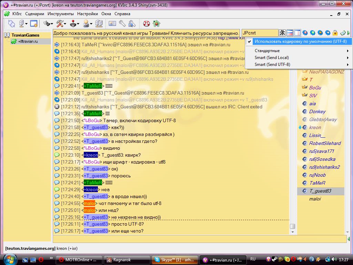Toggle the horizontal split view icon
The height and width of the screenshot is (265, 353).
tap(290, 33)
